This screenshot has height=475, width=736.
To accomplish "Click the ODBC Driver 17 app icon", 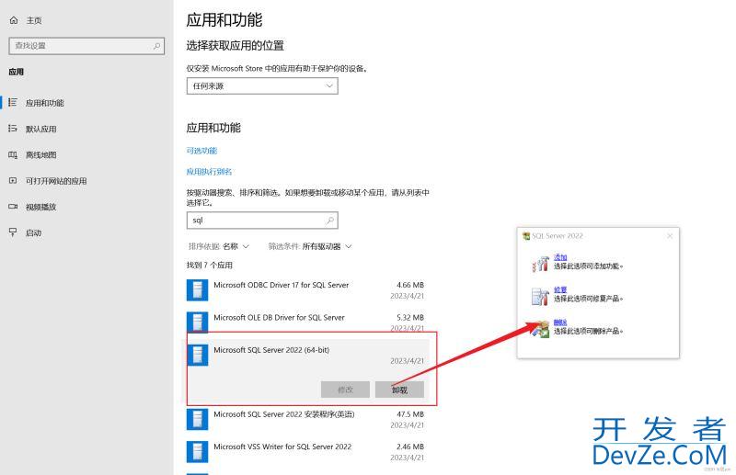I will tap(197, 290).
